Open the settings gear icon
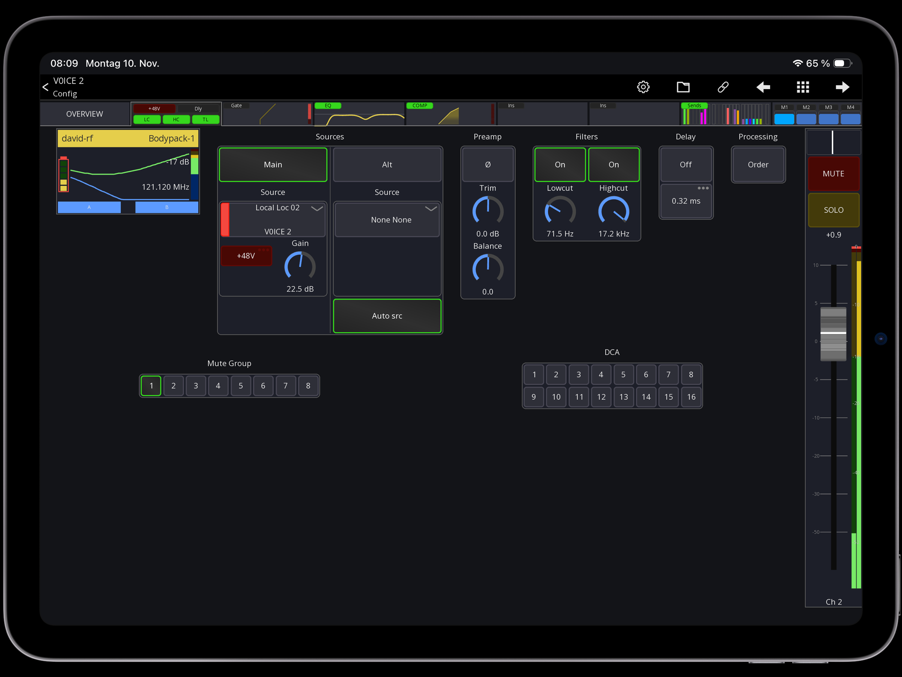902x677 pixels. pos(643,87)
